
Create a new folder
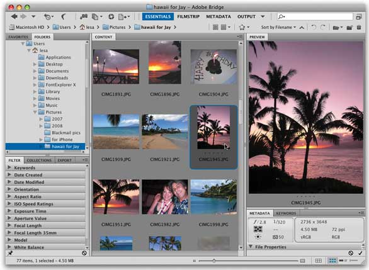point(349,28)
